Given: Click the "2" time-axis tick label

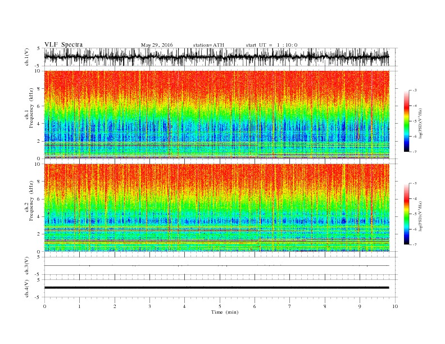Looking at the screenshot, I should (115, 306).
